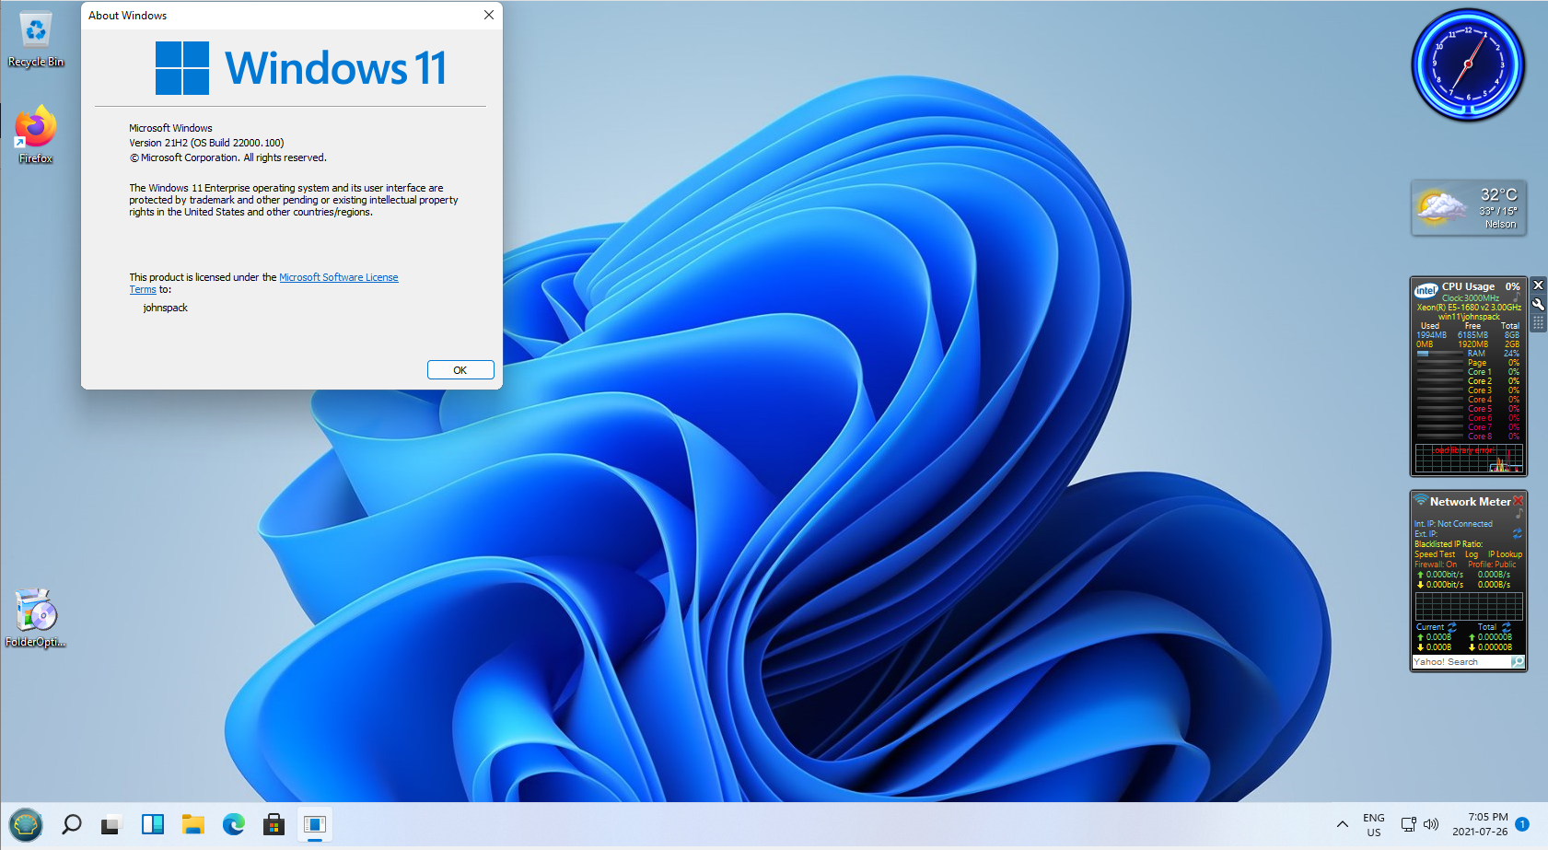
Task: Select the About Windows taskbar item
Action: pos(315,824)
